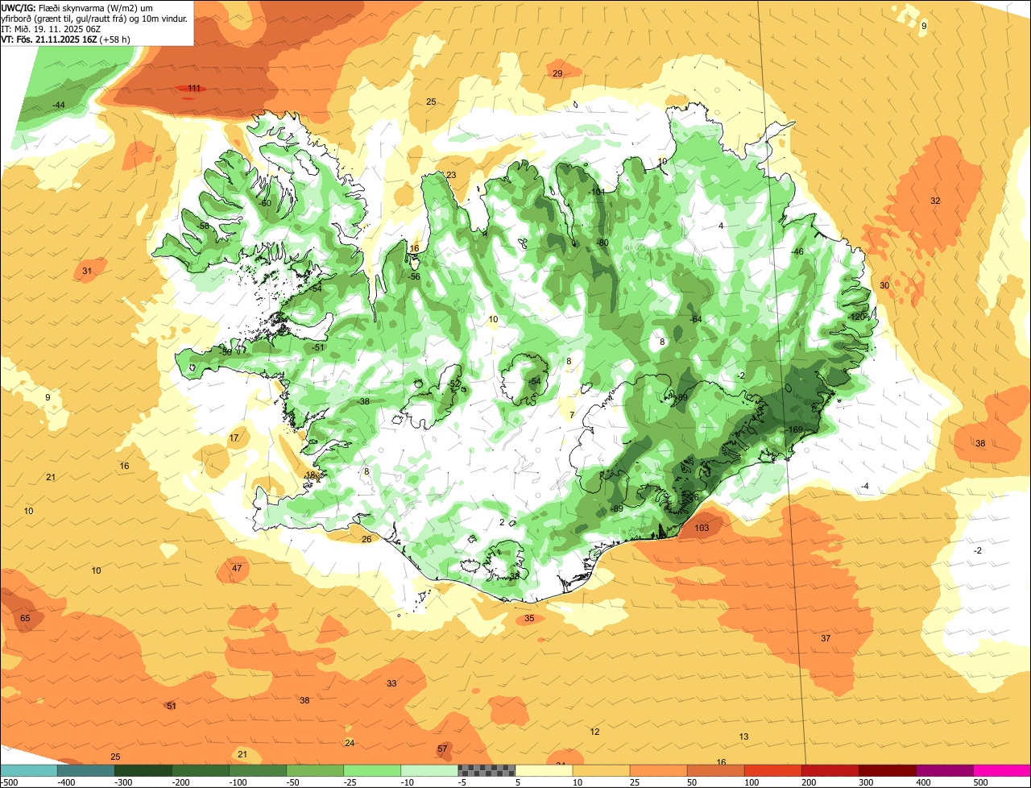
Task: Click the value -60 in the Westfjords
Action: [266, 204]
